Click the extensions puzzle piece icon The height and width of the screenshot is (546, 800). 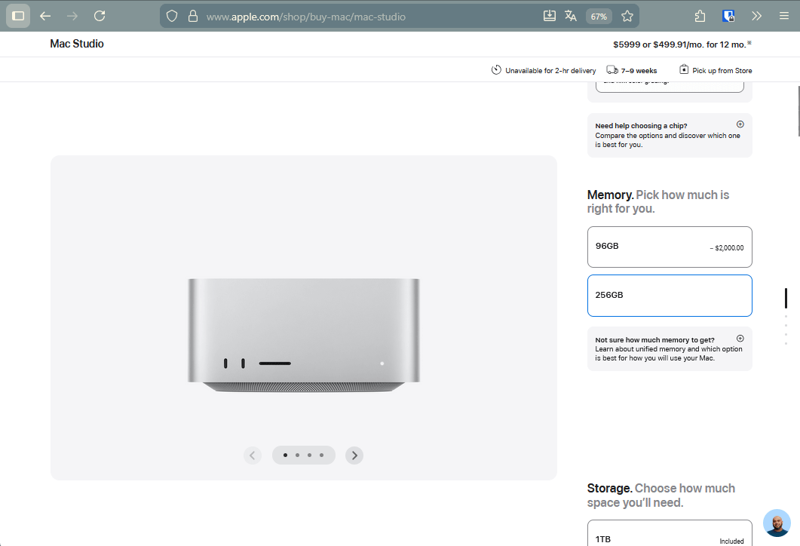(699, 15)
